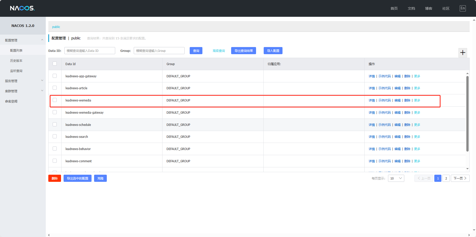Open 历史版本 in the sidebar
The image size is (476, 237).
pyautogui.click(x=16, y=61)
